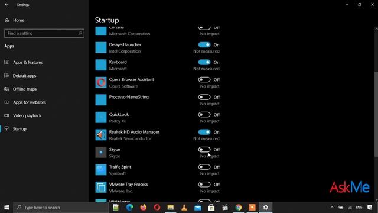The image size is (378, 213).
Task: Click the Find a setting search box
Action: point(44,33)
